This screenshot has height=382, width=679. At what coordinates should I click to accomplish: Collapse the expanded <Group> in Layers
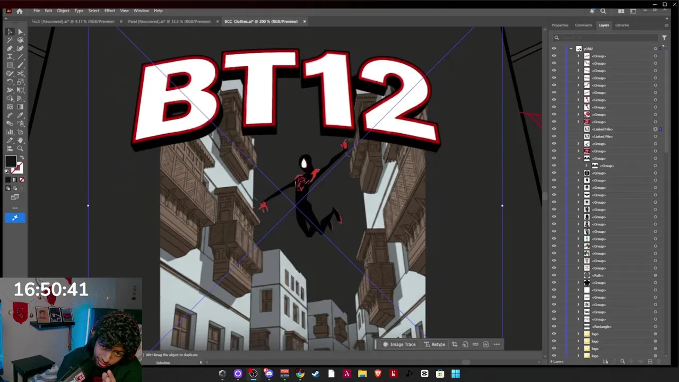point(579,158)
